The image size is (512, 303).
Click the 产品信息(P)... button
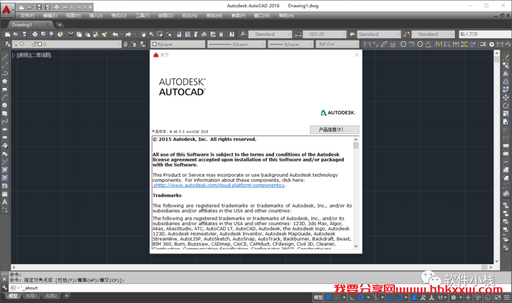pyautogui.click(x=334, y=129)
